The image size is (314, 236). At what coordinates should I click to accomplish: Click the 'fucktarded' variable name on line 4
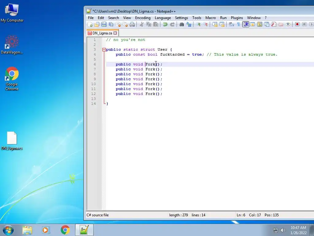coord(172,54)
